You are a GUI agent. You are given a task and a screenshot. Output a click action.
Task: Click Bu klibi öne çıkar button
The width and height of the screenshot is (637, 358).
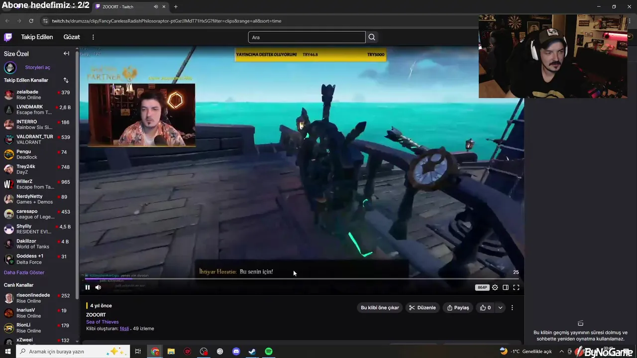(380, 308)
